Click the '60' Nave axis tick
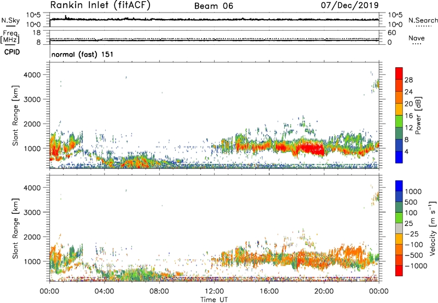Viewport: 438px width, 303px height. [x=392, y=33]
